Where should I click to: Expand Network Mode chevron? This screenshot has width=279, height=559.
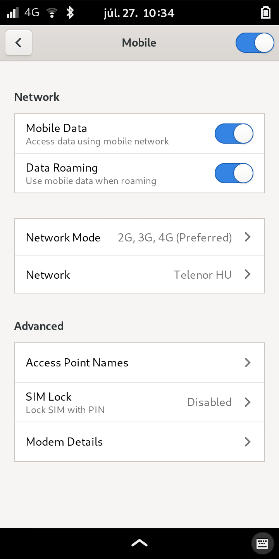(248, 237)
